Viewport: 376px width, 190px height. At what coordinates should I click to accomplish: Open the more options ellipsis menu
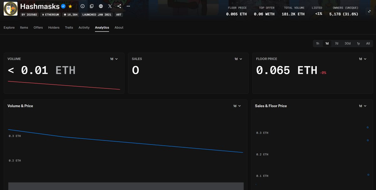tap(128, 6)
